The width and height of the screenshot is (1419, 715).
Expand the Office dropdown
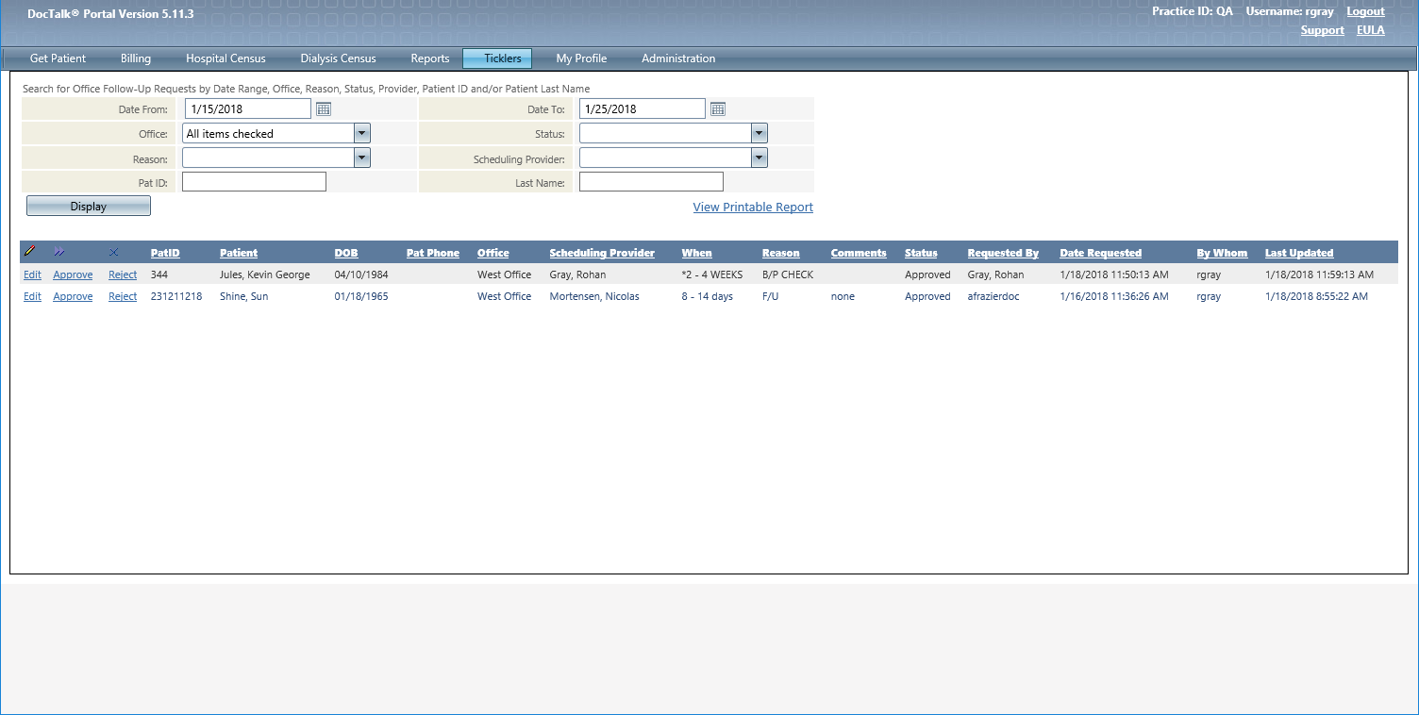pos(362,134)
